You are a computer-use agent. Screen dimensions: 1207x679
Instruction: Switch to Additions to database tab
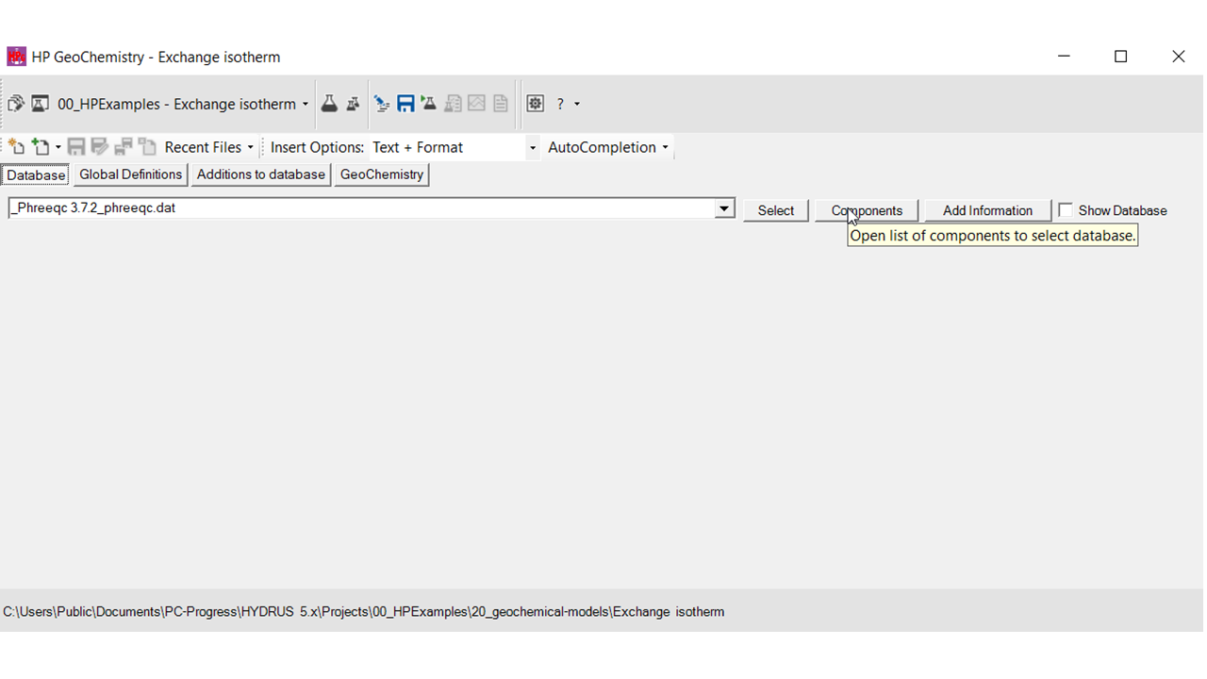point(260,174)
